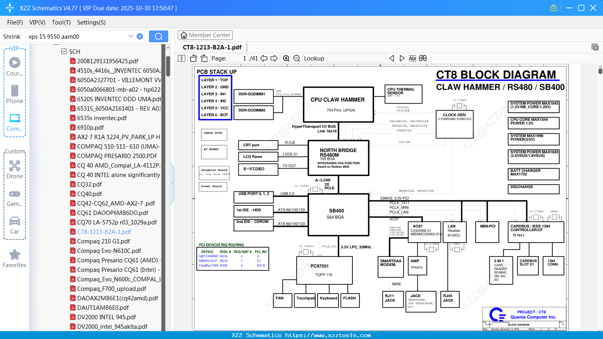Open Compaq 210 G1.pdf

(x=103, y=241)
